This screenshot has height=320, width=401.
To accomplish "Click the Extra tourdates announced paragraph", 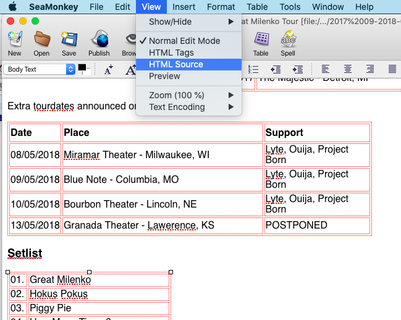I will pyautogui.click(x=72, y=106).
